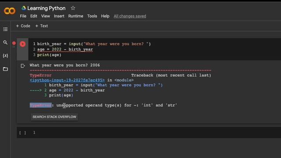Clear the cell output icon
Image resolution: width=281 pixels, height=158 pixels.
23,66
